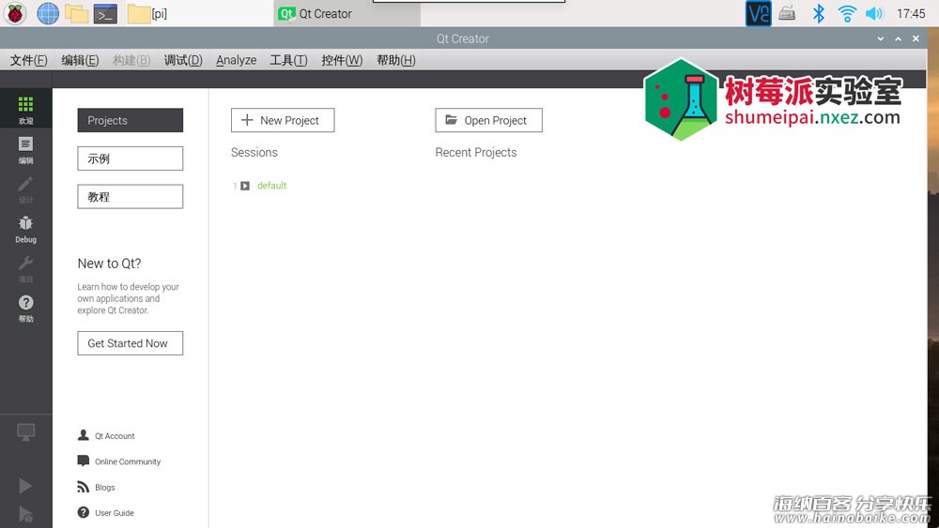939x528 pixels.
Task: Switch to the Edit (编辑) mode
Action: click(25, 149)
